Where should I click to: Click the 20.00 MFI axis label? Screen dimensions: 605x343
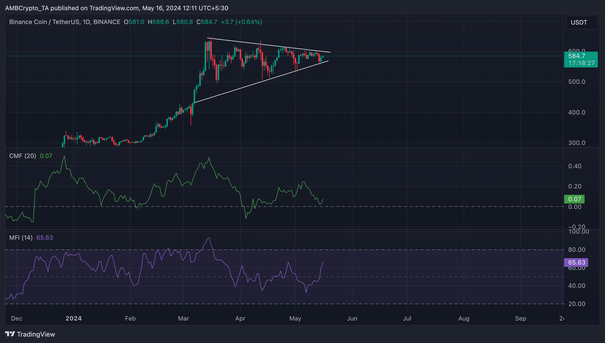[x=577, y=304]
